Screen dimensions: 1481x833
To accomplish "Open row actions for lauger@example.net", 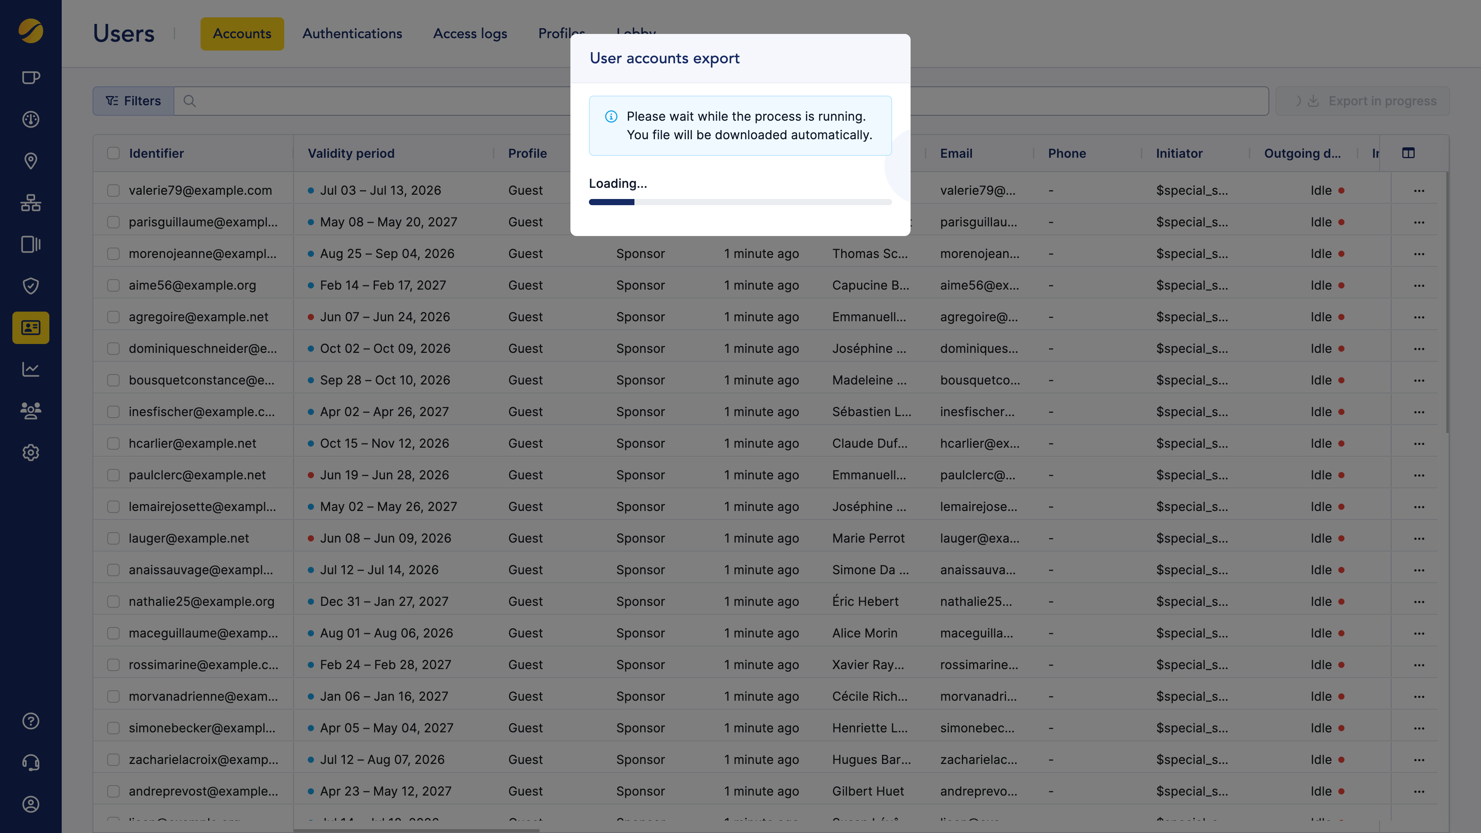I will 1419,538.
